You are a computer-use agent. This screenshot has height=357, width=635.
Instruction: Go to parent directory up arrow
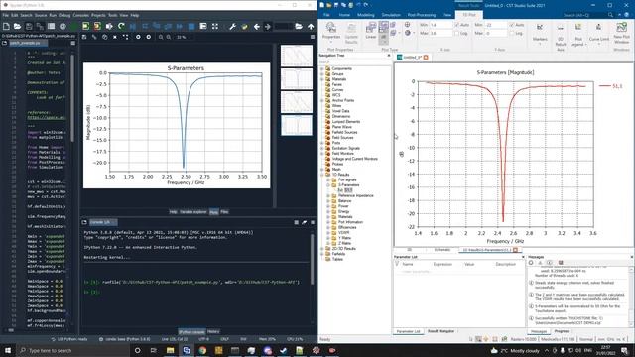pyautogui.click(x=311, y=27)
